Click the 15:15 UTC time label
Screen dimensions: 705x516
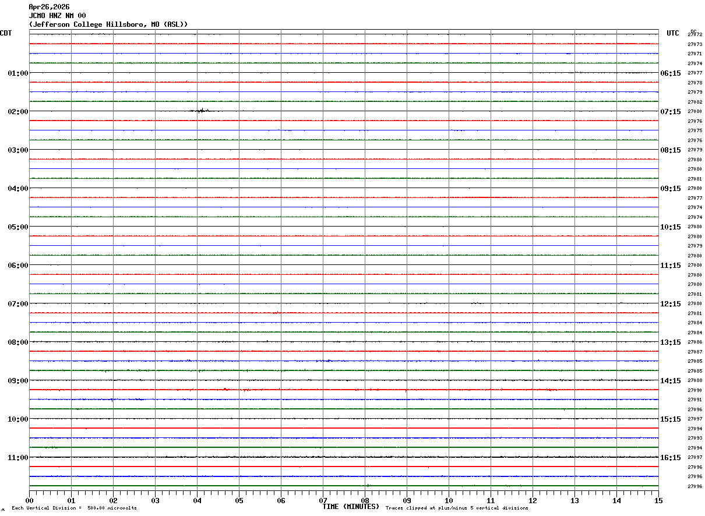(671, 419)
